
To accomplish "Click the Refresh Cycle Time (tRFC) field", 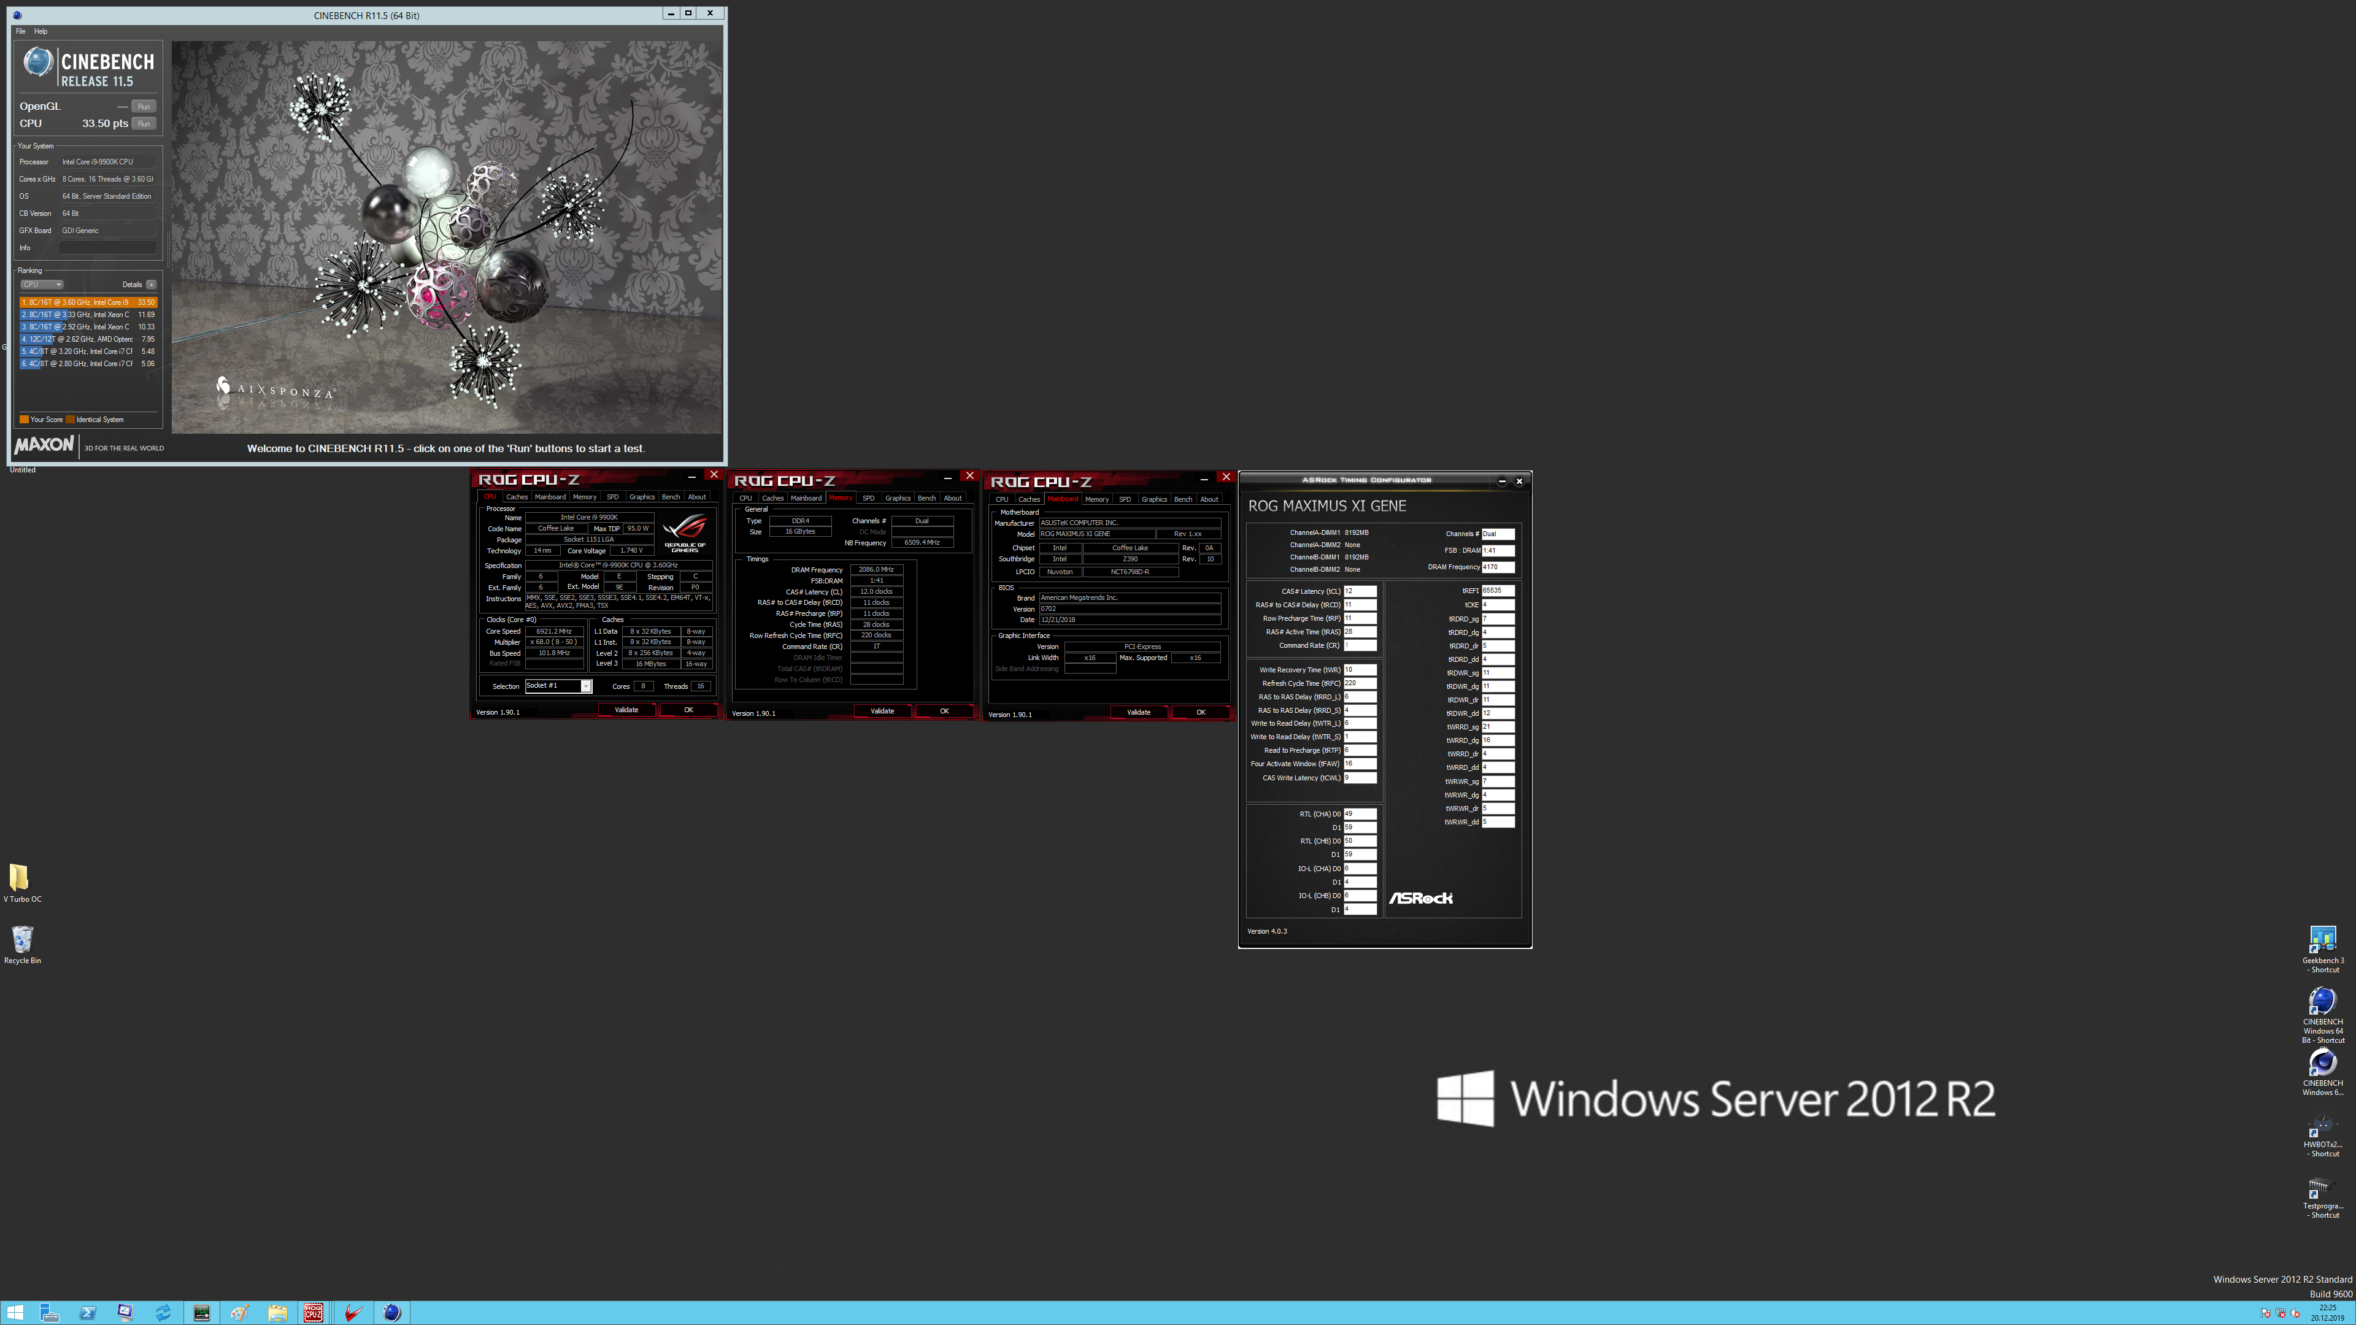I will tap(1359, 683).
